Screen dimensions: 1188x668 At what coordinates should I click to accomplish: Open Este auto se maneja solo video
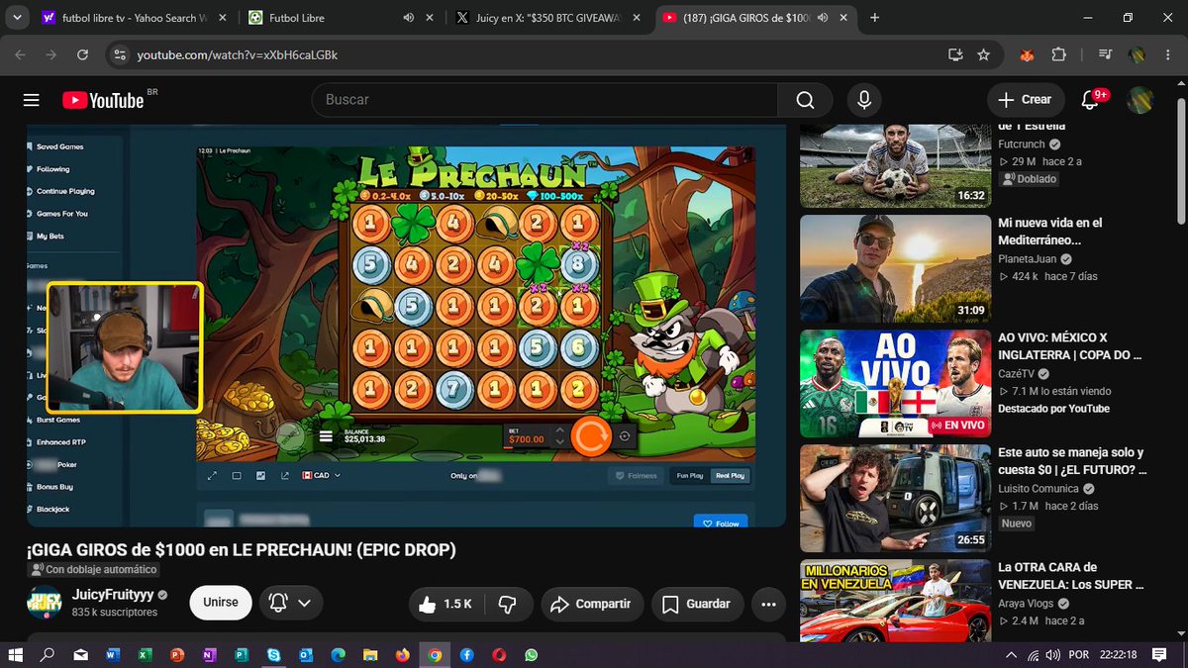click(1071, 461)
